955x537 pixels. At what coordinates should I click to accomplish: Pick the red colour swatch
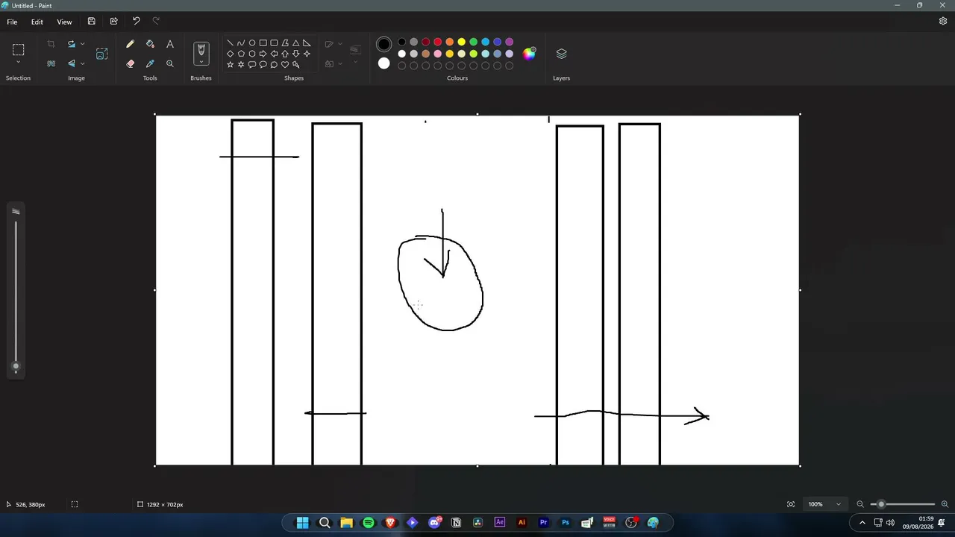coord(438,42)
